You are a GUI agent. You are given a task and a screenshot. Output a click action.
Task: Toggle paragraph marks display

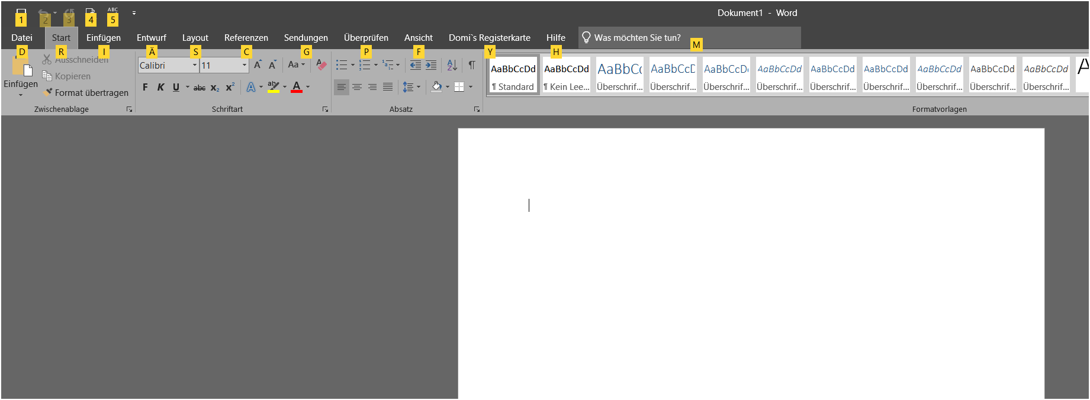pyautogui.click(x=472, y=65)
